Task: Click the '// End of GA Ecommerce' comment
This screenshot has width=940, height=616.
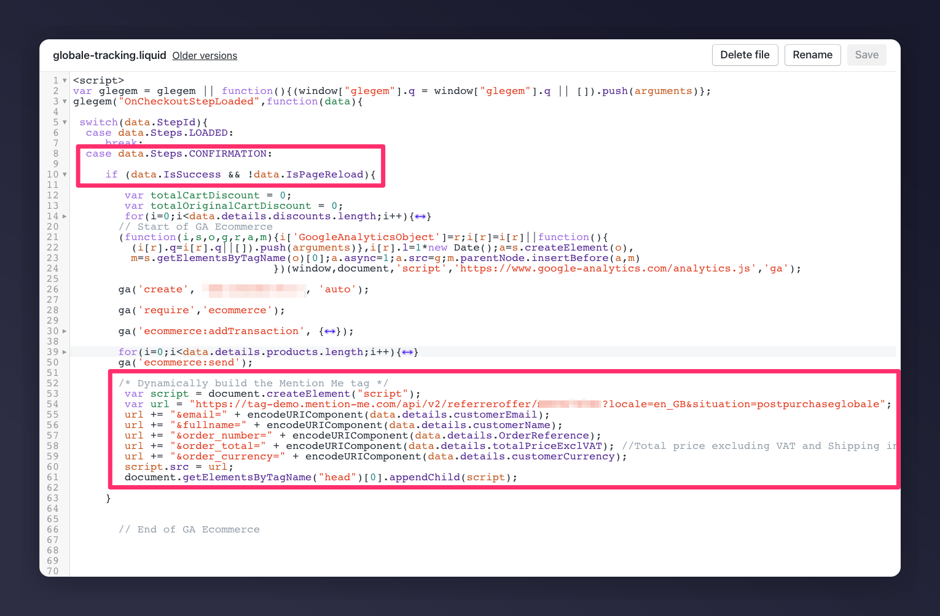Action: point(189,529)
